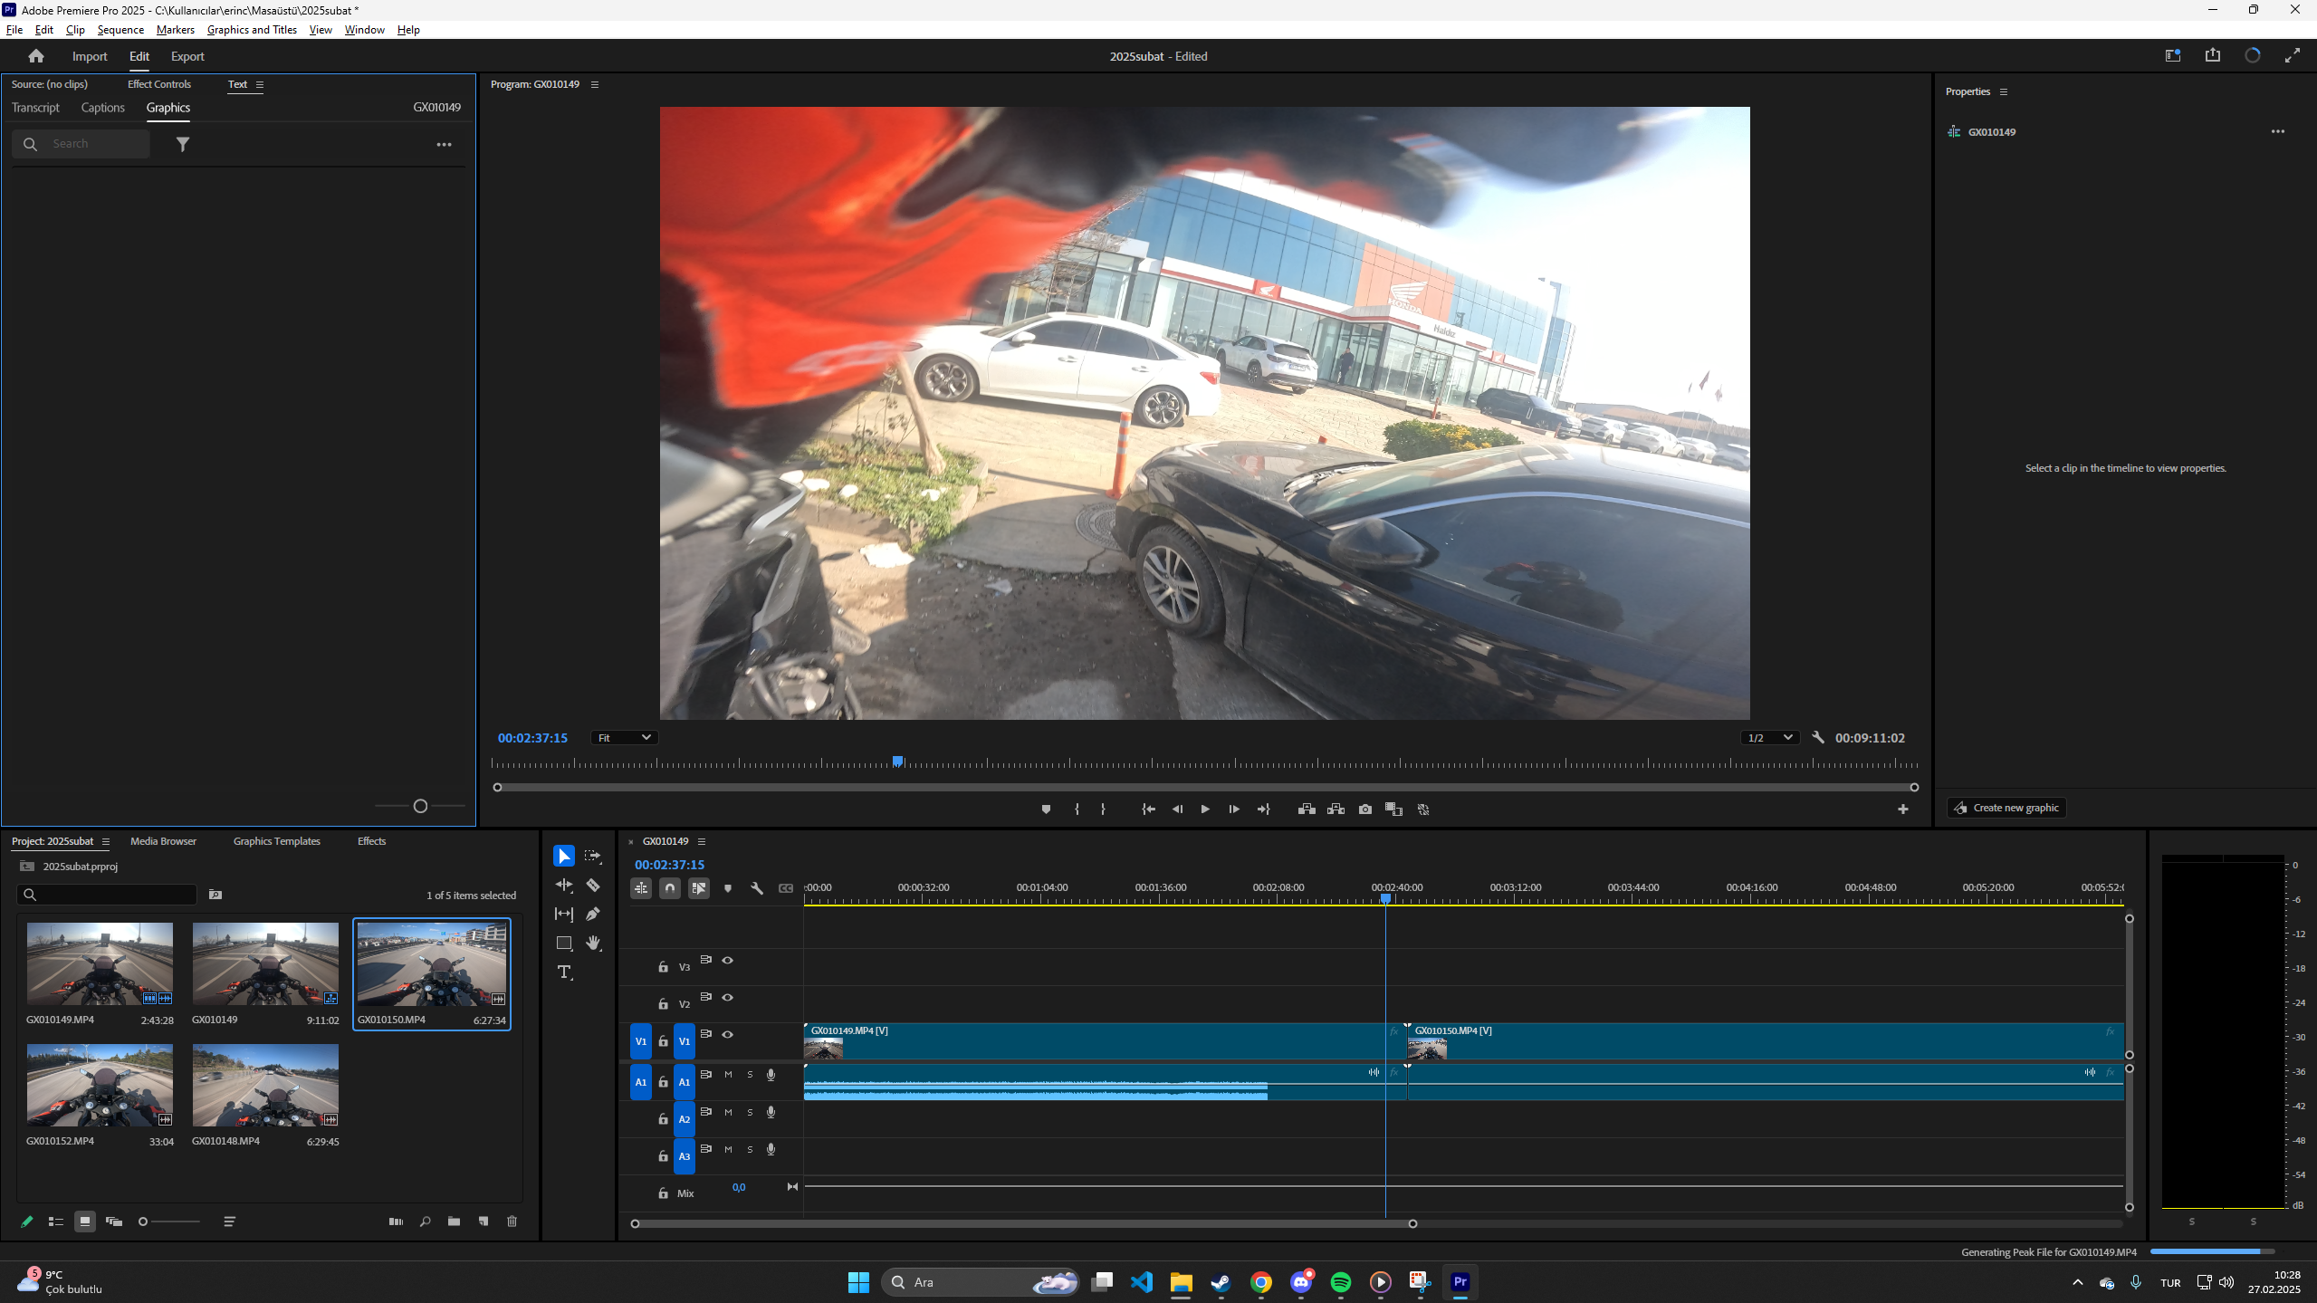Delete selected project item with trash icon
2317x1303 pixels.
pos(512,1222)
